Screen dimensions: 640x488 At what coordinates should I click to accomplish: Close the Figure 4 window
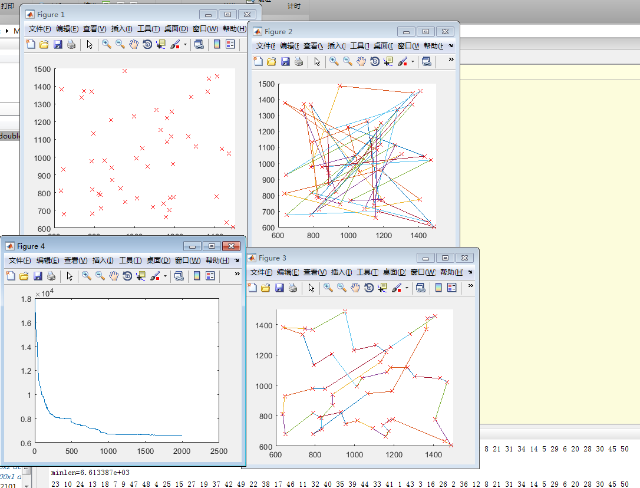[x=232, y=246]
